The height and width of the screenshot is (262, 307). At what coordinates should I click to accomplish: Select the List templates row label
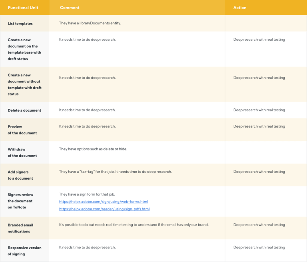pos(20,24)
